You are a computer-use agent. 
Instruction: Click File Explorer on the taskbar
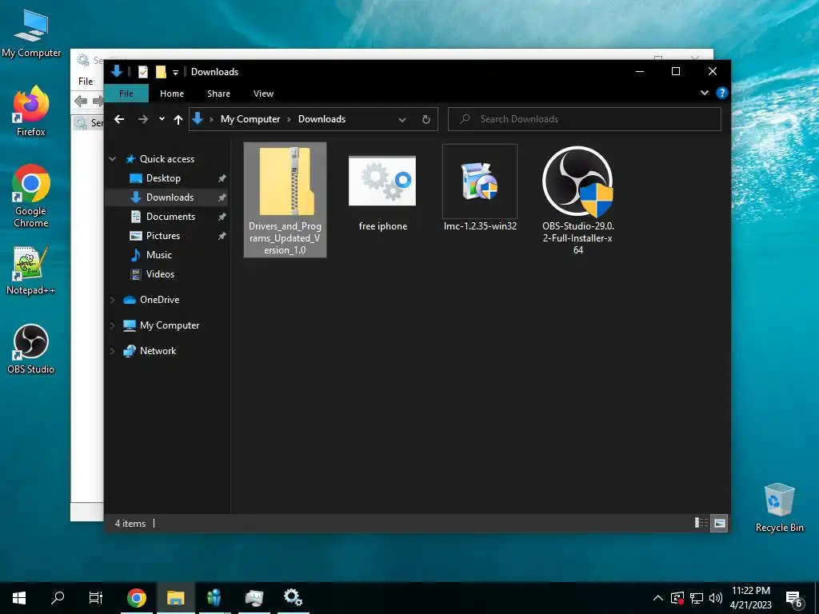(175, 598)
